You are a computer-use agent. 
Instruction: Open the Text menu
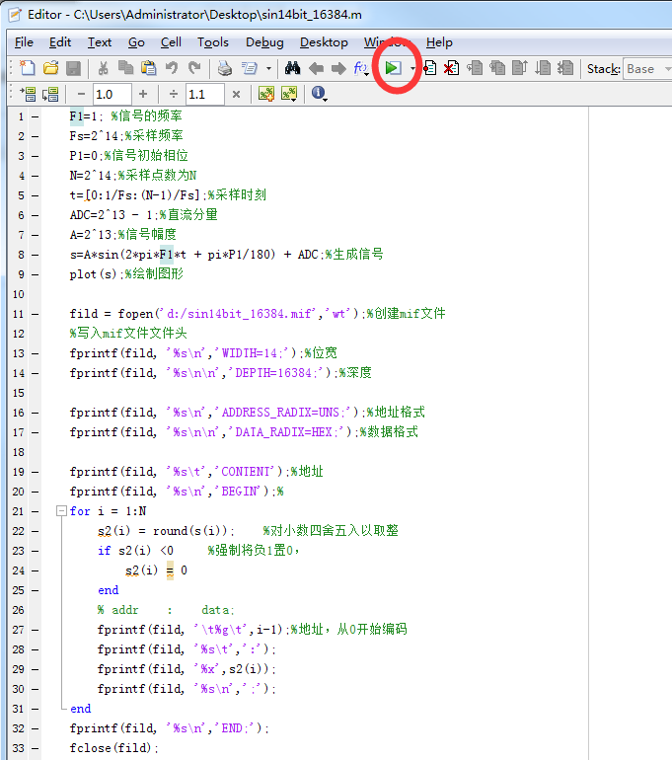point(100,42)
